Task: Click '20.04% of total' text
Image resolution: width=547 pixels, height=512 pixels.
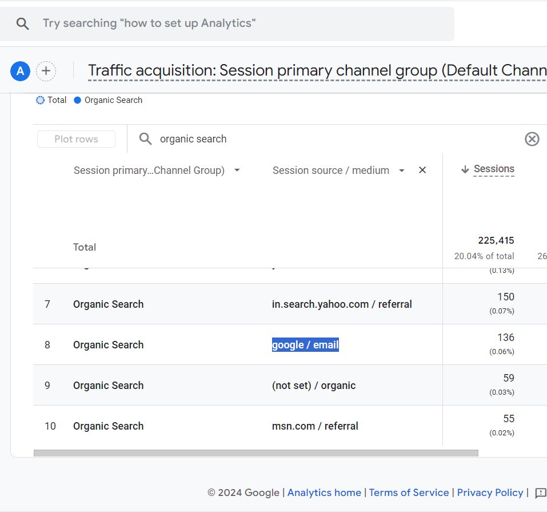Action: [484, 256]
